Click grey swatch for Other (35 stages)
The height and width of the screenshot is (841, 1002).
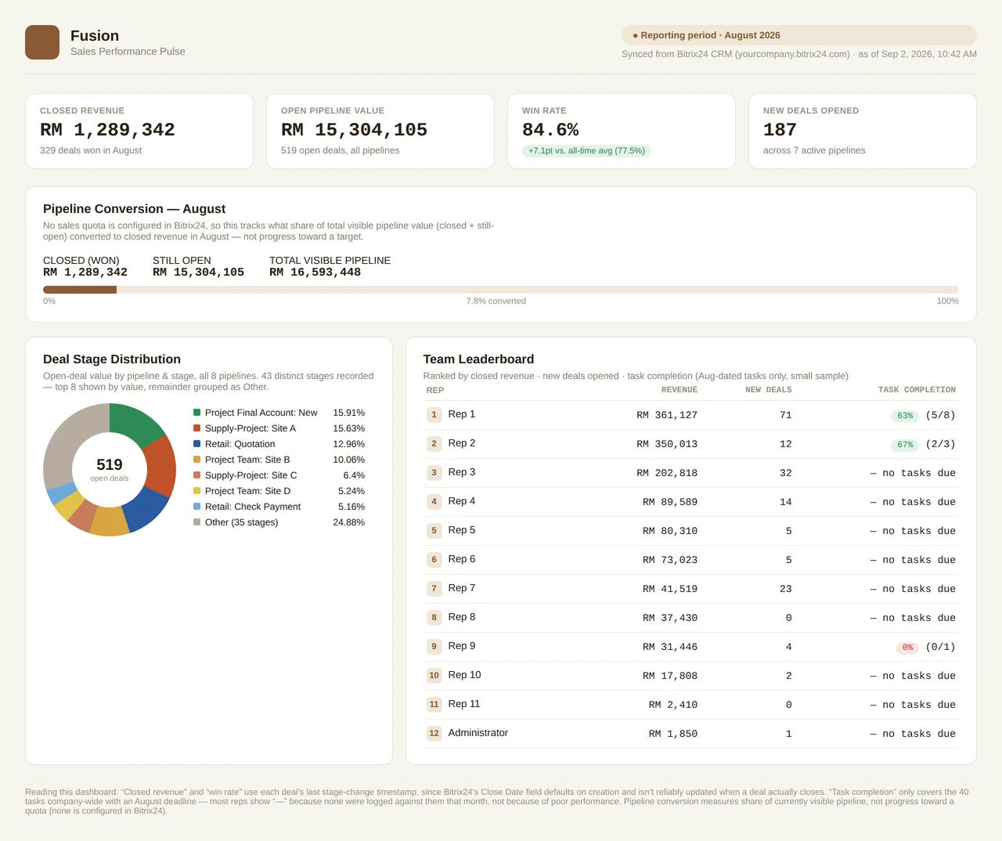coord(197,522)
